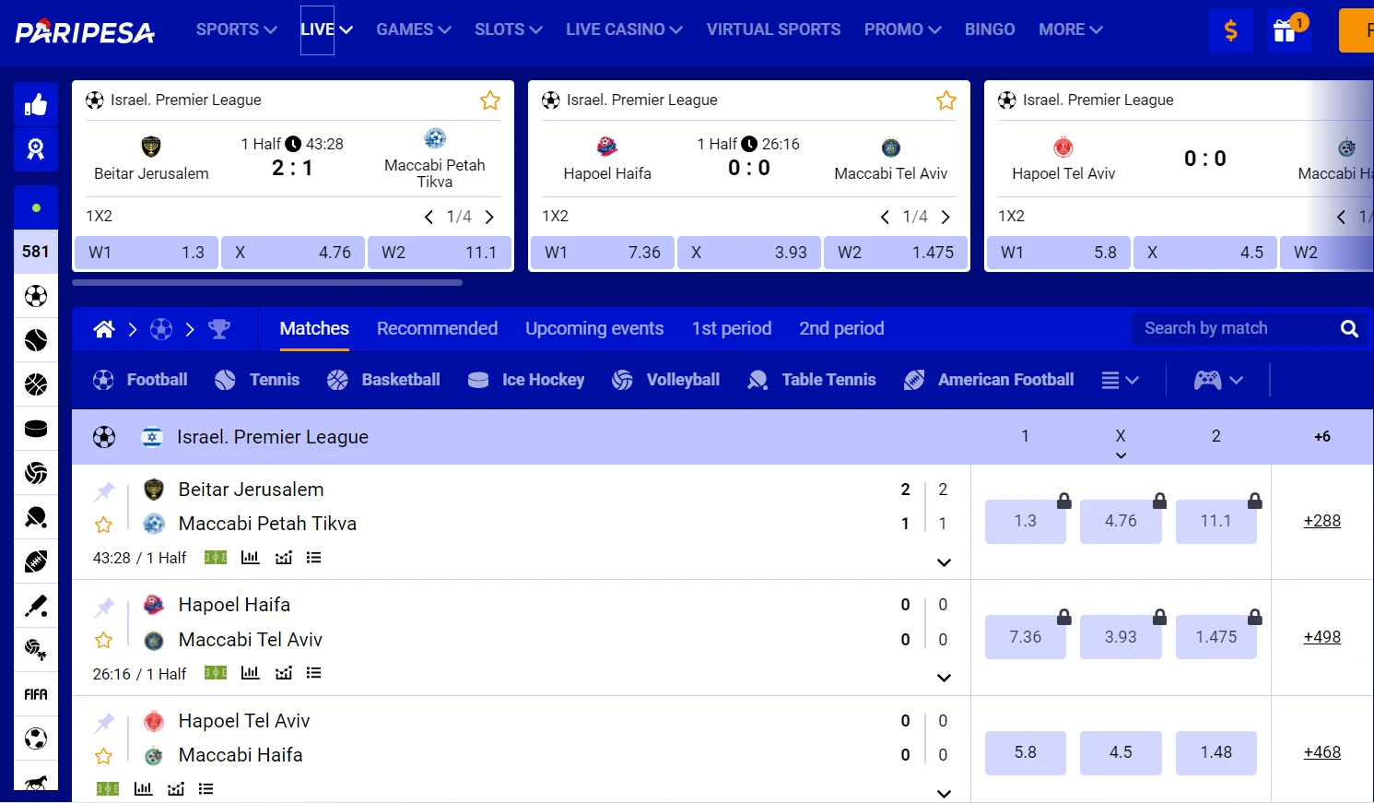Pin the Beitar Jerusalem match row

click(104, 491)
